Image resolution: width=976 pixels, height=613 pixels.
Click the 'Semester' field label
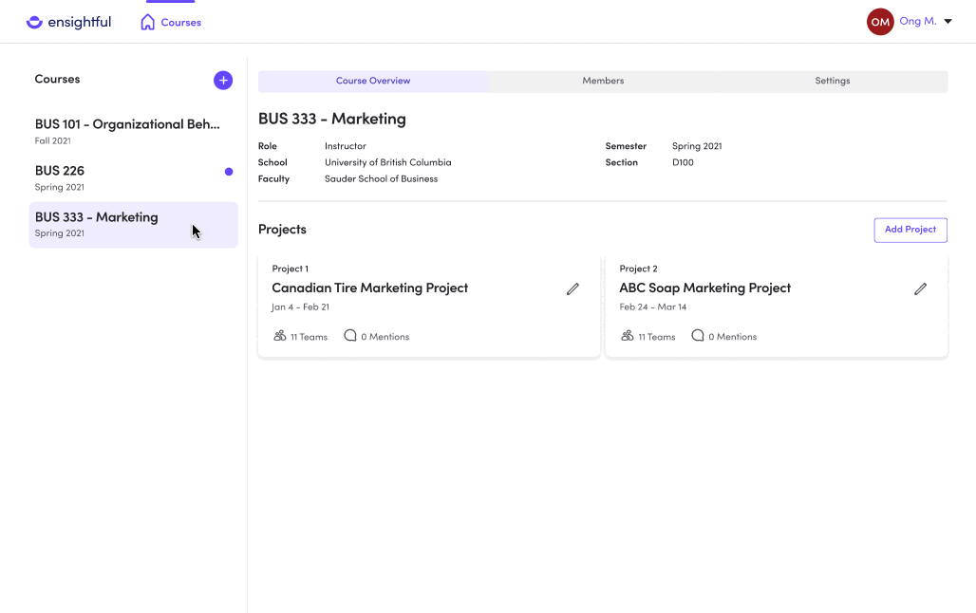tap(626, 146)
